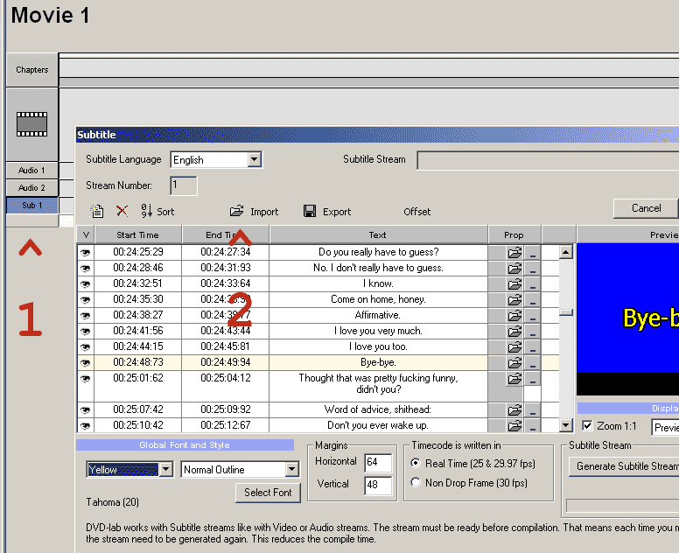The image size is (679, 553).
Task: Click minus button on 'Thought that was pretty' row
Action: [x=533, y=379]
